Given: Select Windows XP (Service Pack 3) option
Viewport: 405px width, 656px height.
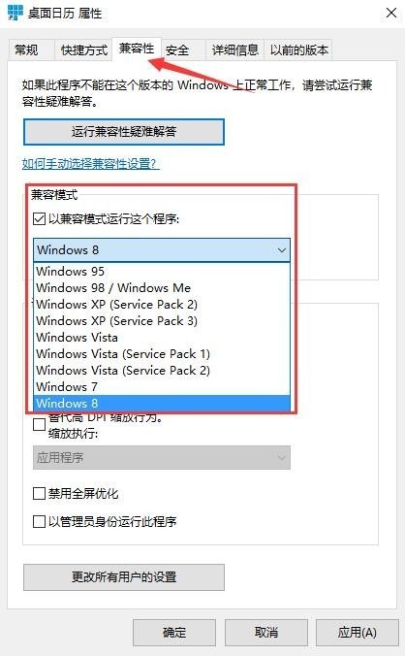Looking at the screenshot, I should 162,321.
